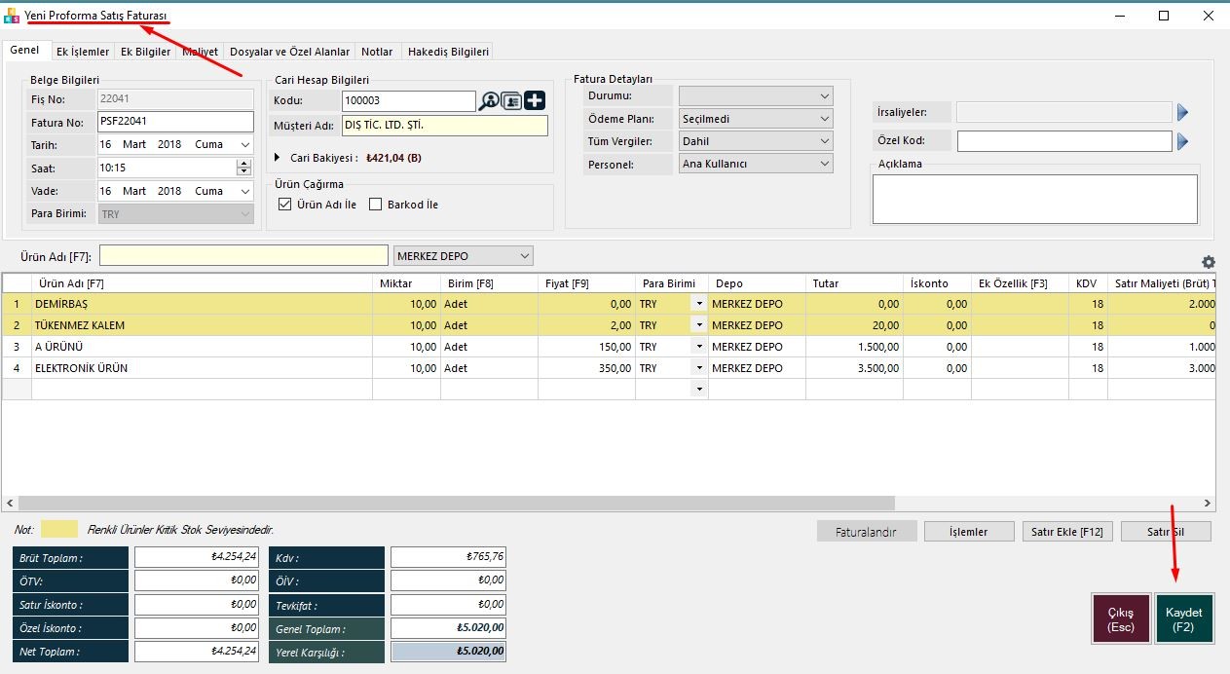Screen dimensions: 1230x674
Task: Open the Notlar tab
Action: tap(377, 52)
